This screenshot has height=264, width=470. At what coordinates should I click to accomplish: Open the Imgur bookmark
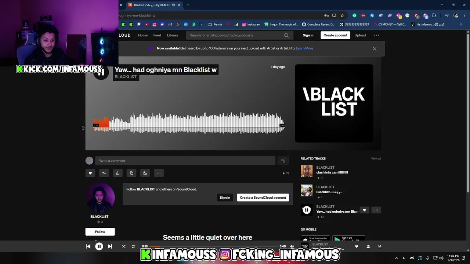click(281, 25)
